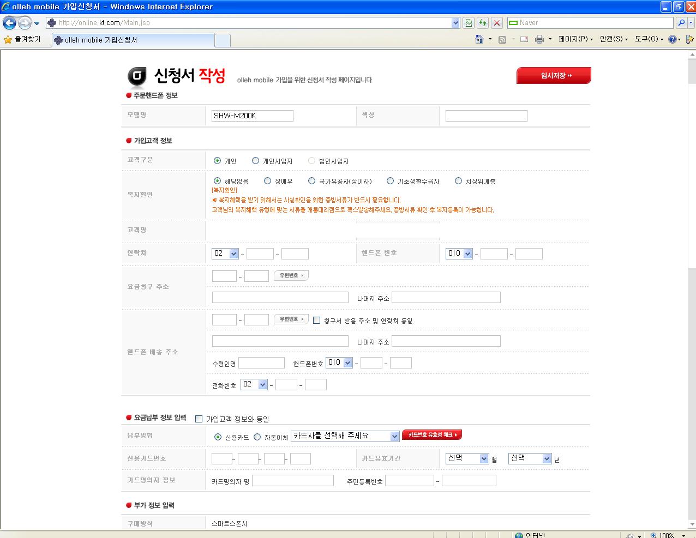Click the 요금청구 나머지 주소 input field
Viewport: 696px width, 538px height.
(446, 298)
